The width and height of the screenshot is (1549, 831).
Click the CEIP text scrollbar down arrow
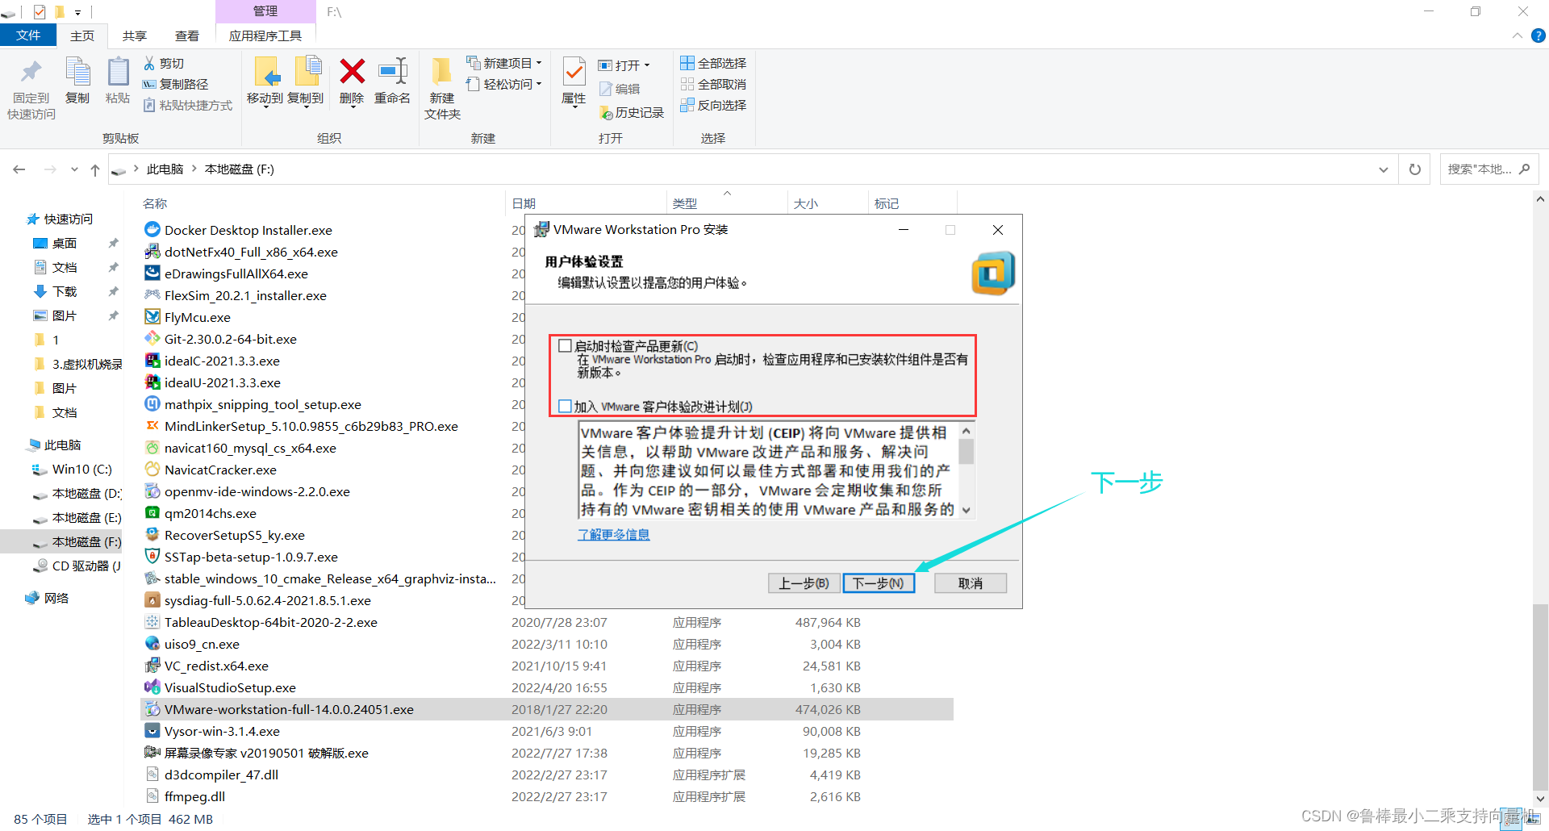click(966, 511)
